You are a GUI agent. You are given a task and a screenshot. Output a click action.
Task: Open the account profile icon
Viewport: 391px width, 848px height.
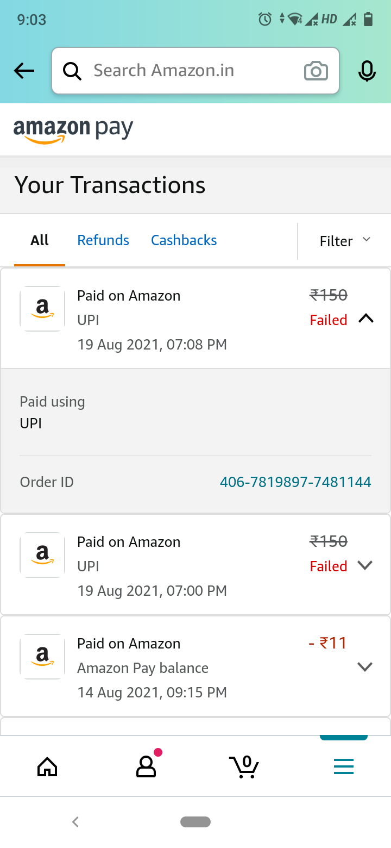pos(146,766)
